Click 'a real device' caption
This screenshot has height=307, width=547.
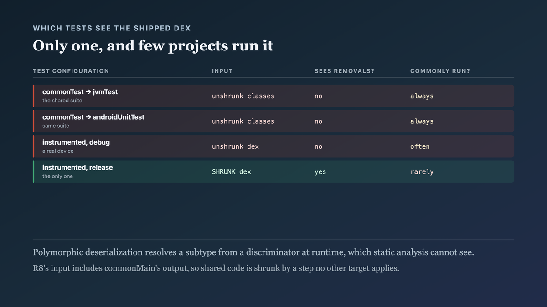pos(58,151)
